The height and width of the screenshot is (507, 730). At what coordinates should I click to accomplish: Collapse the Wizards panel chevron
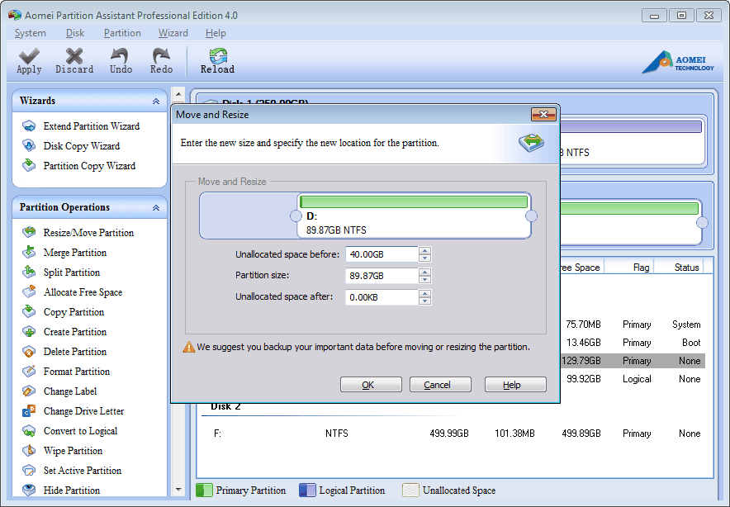click(x=156, y=101)
